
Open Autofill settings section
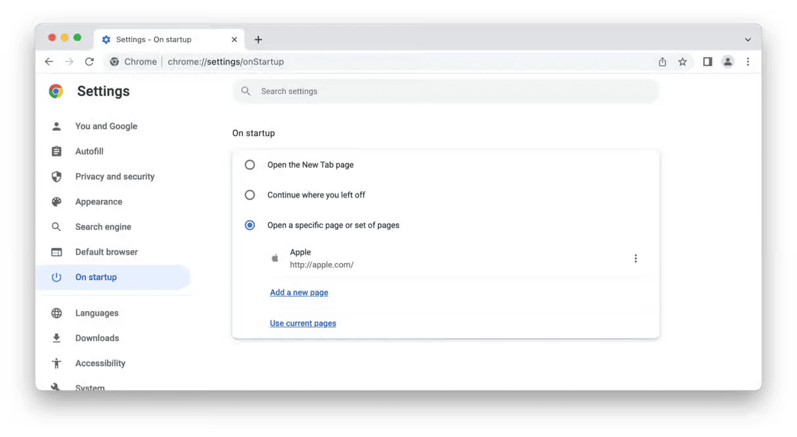click(x=89, y=151)
